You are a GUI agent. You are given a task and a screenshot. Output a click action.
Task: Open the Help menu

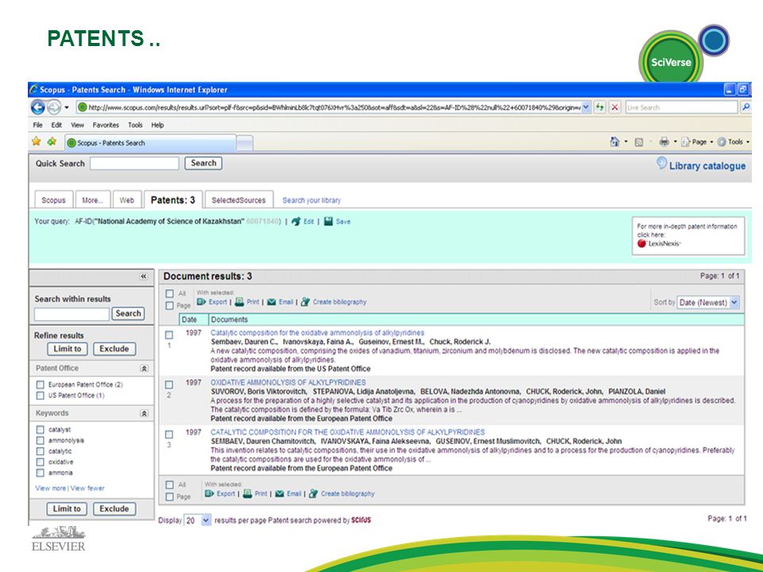point(157,125)
